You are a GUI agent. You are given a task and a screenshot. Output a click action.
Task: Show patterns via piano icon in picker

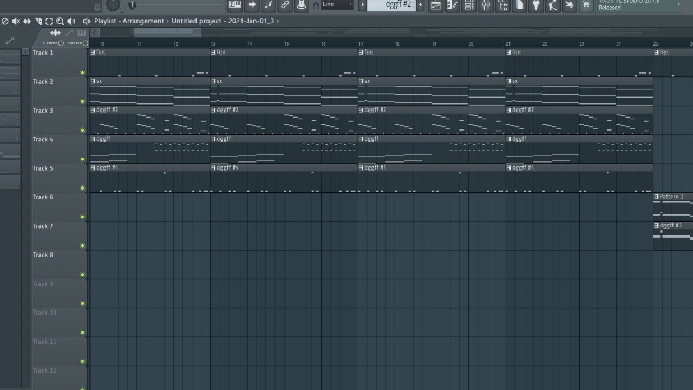tap(82, 33)
